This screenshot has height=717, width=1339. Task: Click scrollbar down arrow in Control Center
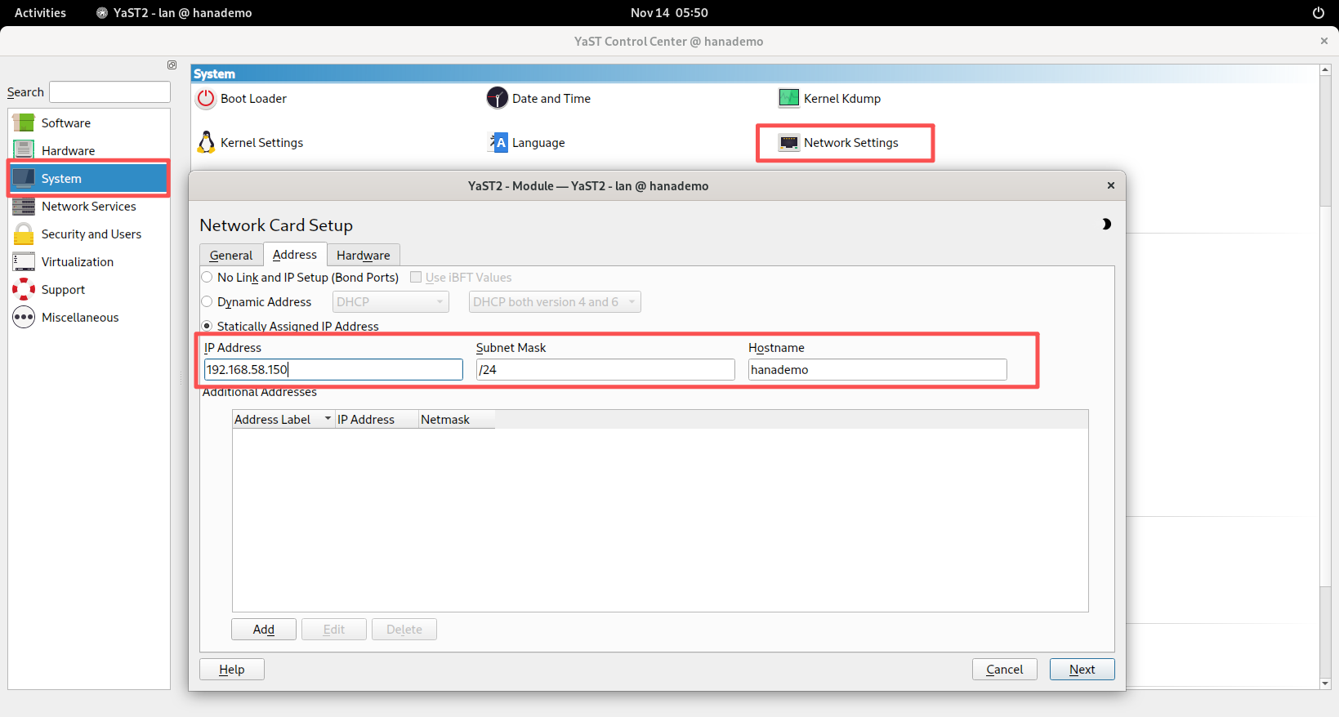(1325, 684)
